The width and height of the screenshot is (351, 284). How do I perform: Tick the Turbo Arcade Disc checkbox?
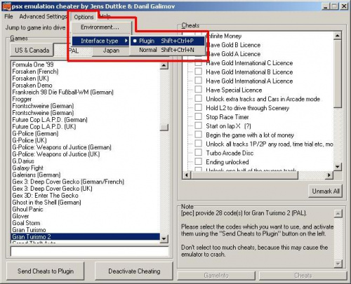[x=198, y=153]
